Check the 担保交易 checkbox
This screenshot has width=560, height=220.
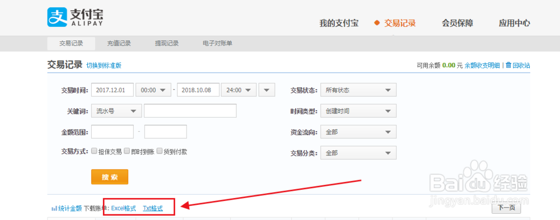click(94, 151)
